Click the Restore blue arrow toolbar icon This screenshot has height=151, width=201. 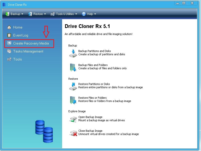coord(30,14)
